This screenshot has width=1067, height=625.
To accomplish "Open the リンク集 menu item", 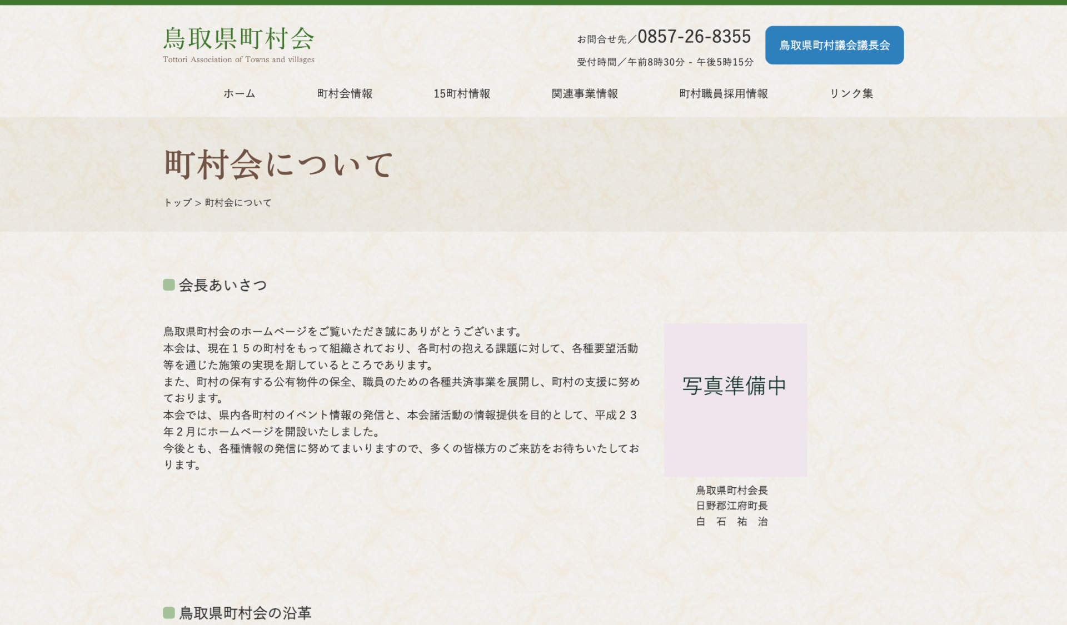I will pyautogui.click(x=851, y=94).
